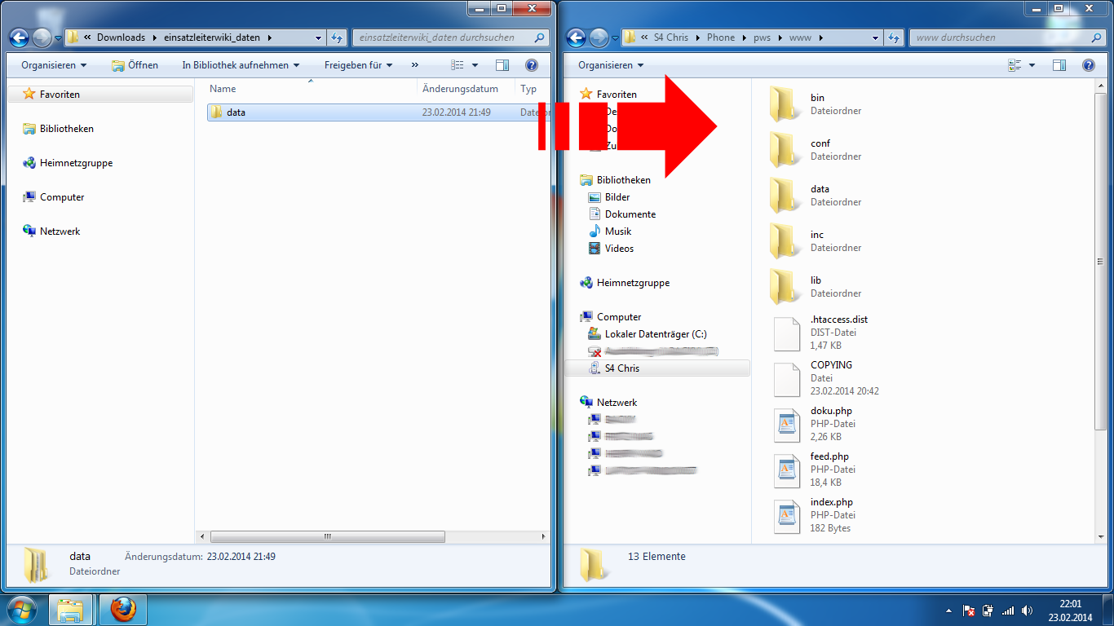Expand Freigeben für dropdown
The image size is (1114, 626).
click(x=358, y=65)
